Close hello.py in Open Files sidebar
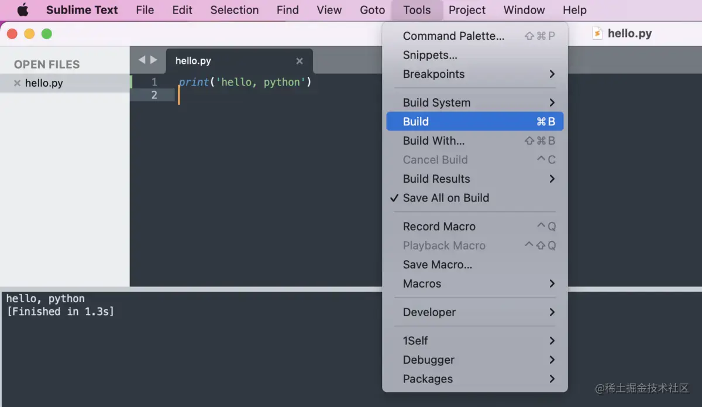The image size is (702, 407). pos(17,83)
